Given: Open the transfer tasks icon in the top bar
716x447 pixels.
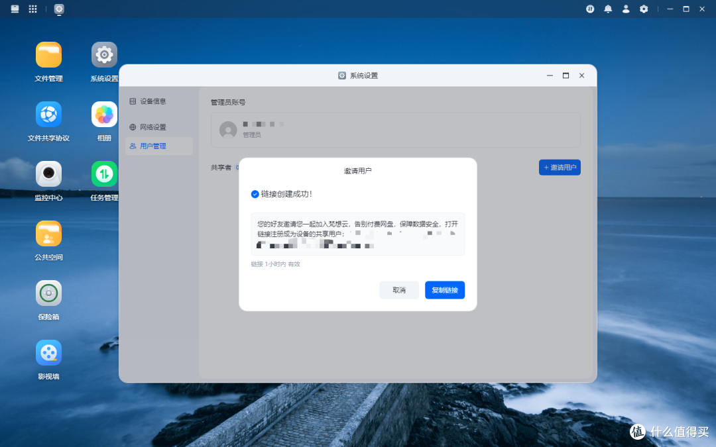Looking at the screenshot, I should 590,9.
